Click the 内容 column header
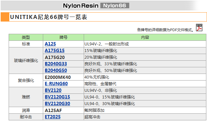The image size is (207, 121). click(x=145, y=37)
